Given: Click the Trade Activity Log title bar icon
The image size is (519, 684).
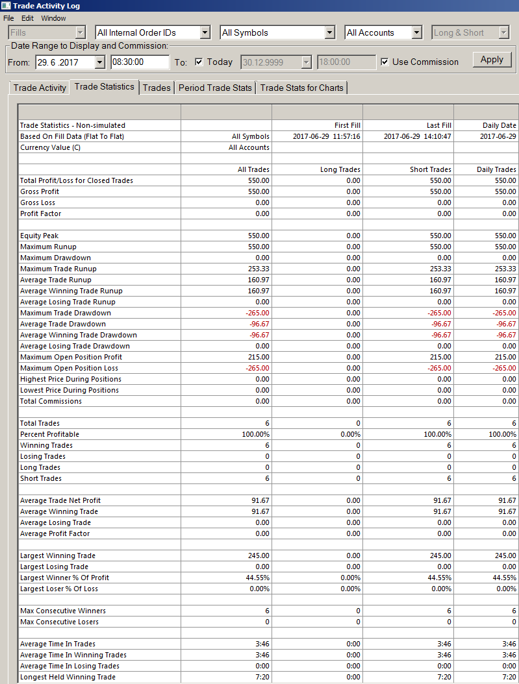Looking at the screenshot, I should pyautogui.click(x=6, y=6).
